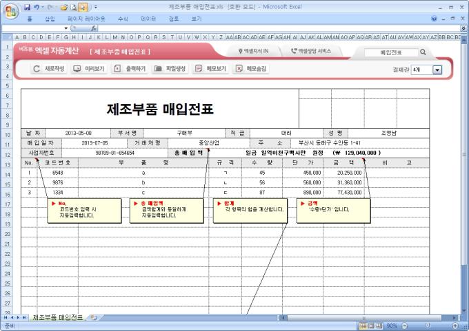This screenshot has width=469, height=331.
Task: Switch to Page Break Preview in status bar
Action: [x=379, y=326]
